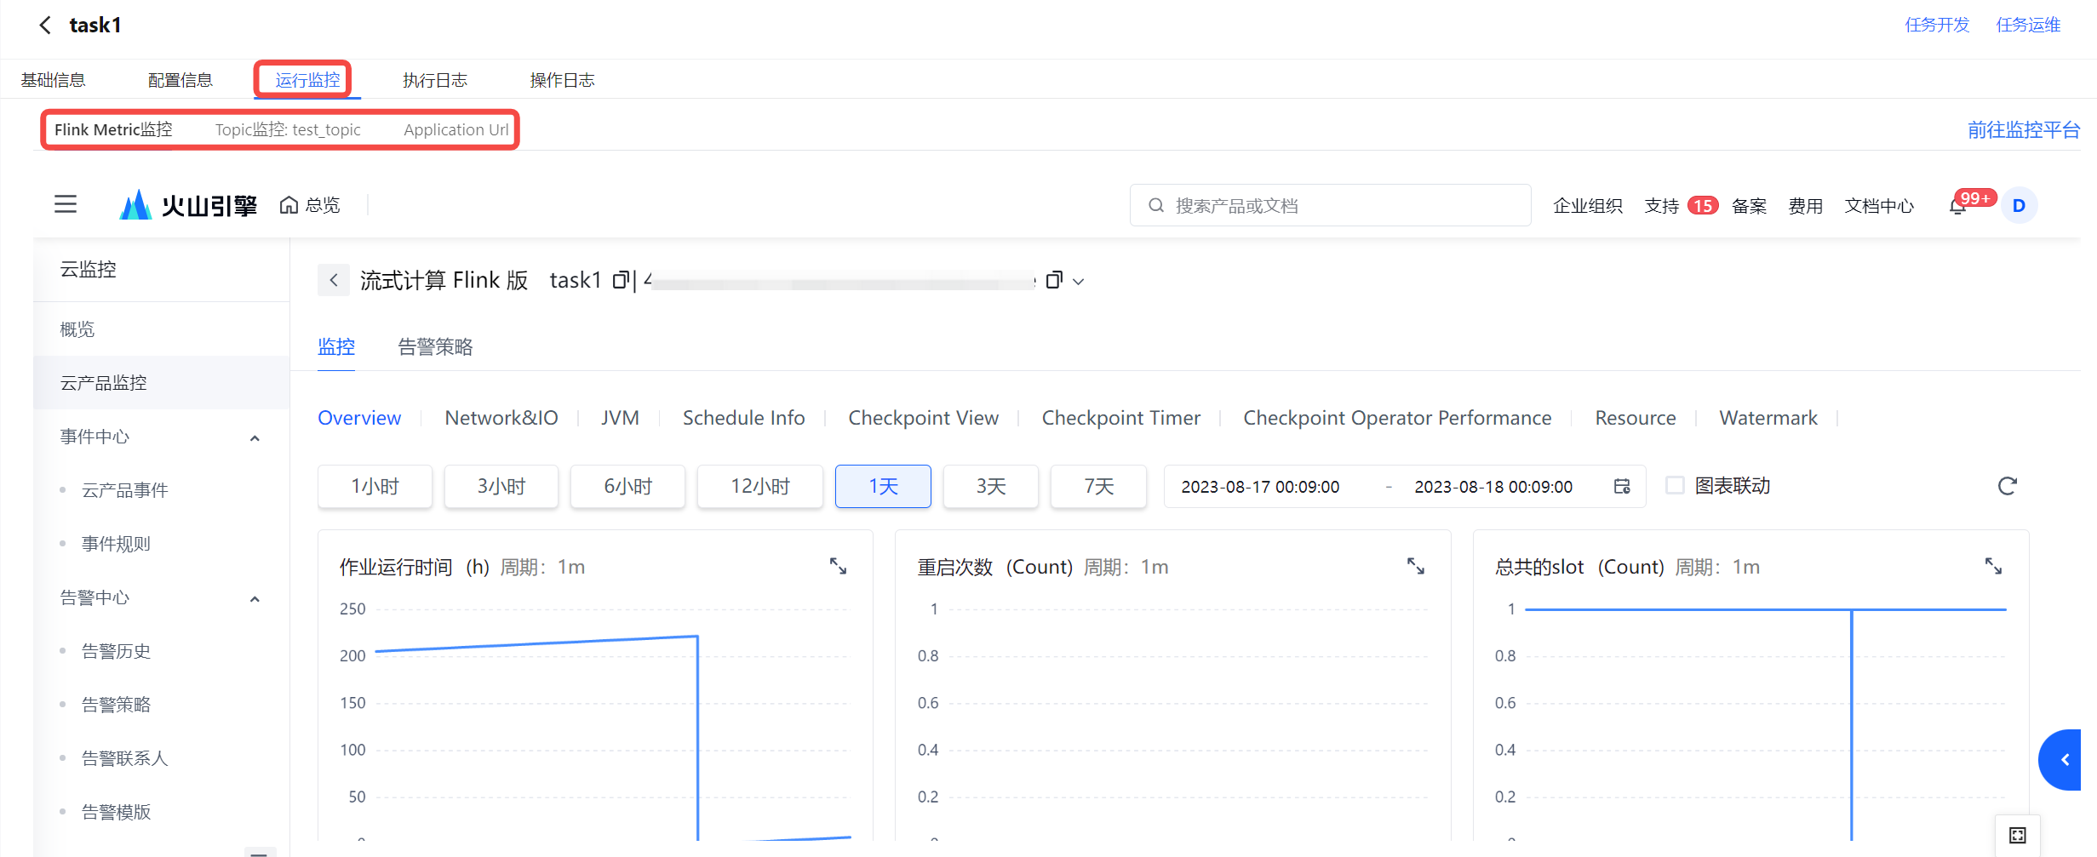Screen dimensions: 2097x857
Task: Select the Overview metrics tab
Action: click(x=359, y=418)
